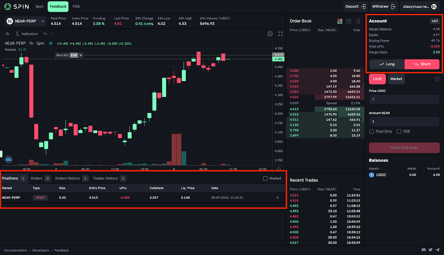Image resolution: width=444 pixels, height=255 pixels.
Task: Select the Long side
Action: 387,64
